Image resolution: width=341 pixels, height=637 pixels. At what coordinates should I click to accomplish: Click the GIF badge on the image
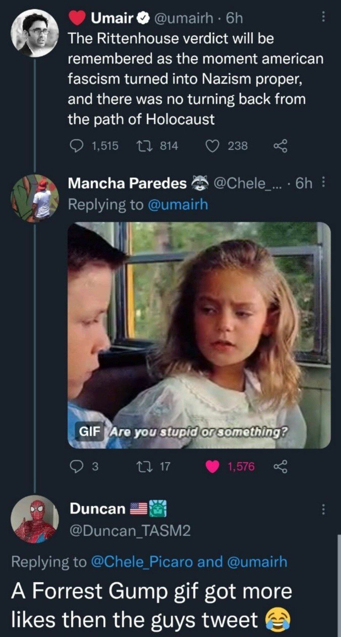(x=90, y=432)
